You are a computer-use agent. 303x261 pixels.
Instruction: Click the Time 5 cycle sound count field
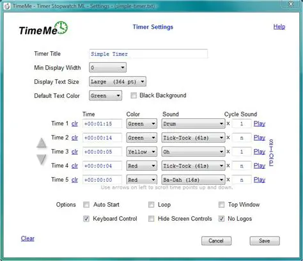(x=242, y=180)
